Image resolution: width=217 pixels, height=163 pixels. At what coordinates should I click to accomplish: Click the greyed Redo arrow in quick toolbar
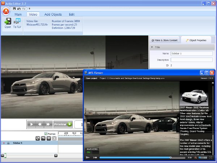click(x=24, y=9)
